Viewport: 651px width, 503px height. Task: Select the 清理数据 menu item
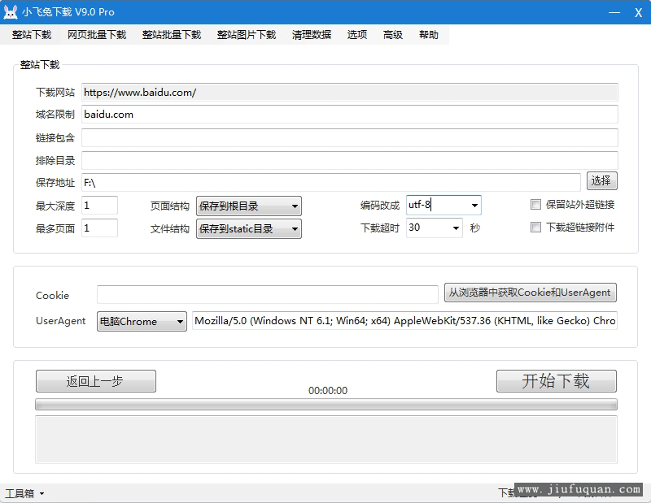pyautogui.click(x=312, y=35)
